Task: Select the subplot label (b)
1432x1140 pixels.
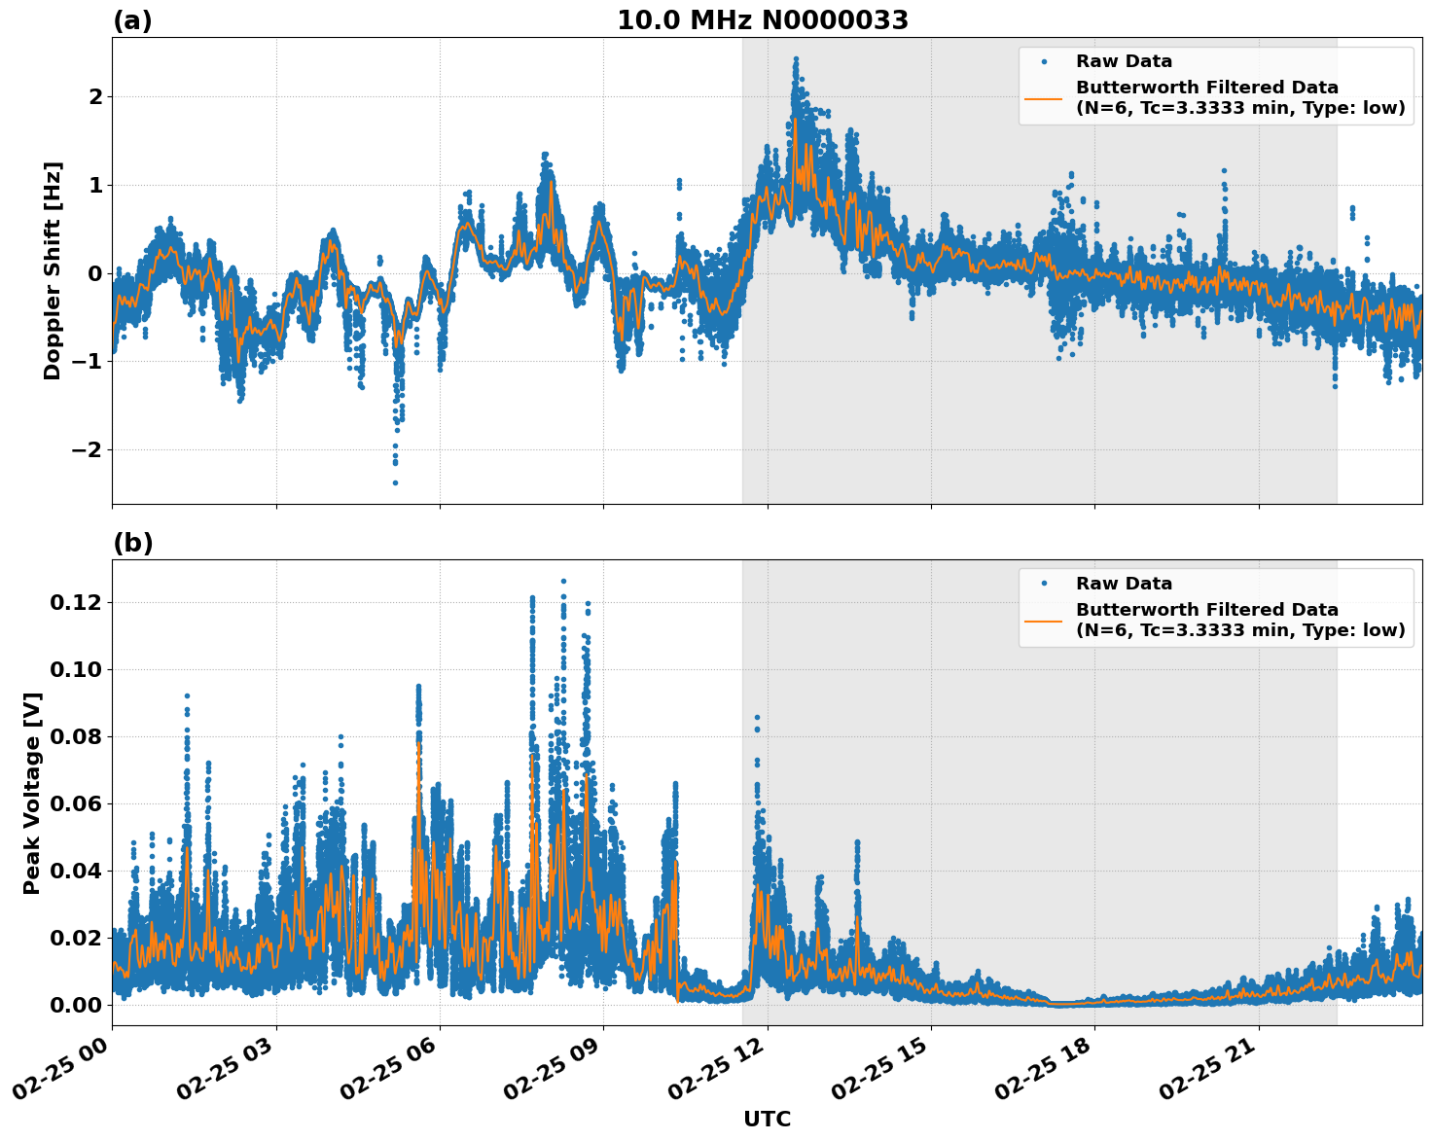Action: [x=133, y=542]
